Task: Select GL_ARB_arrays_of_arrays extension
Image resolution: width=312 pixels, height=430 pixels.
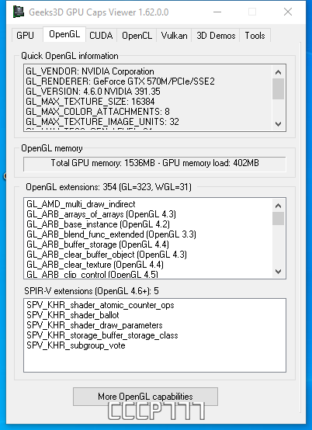Action: pos(101,214)
